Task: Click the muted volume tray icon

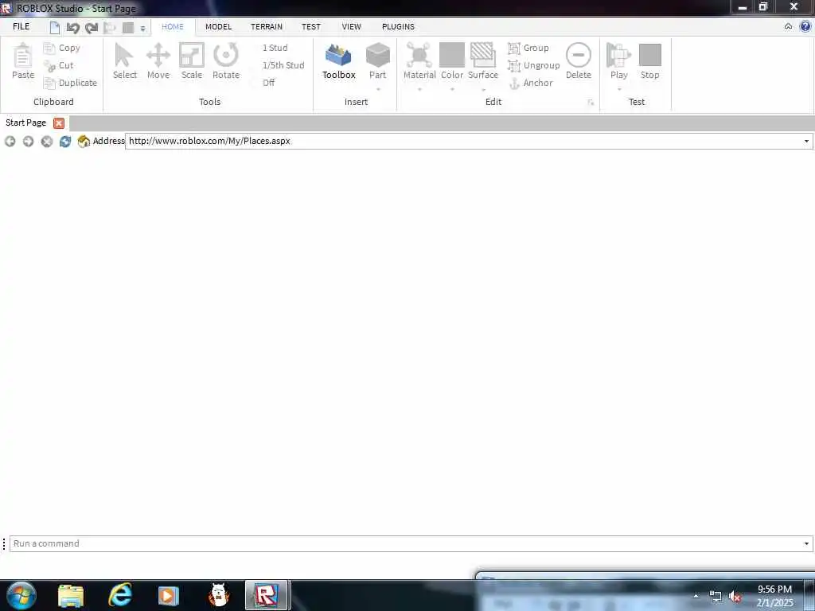Action: [x=735, y=597]
